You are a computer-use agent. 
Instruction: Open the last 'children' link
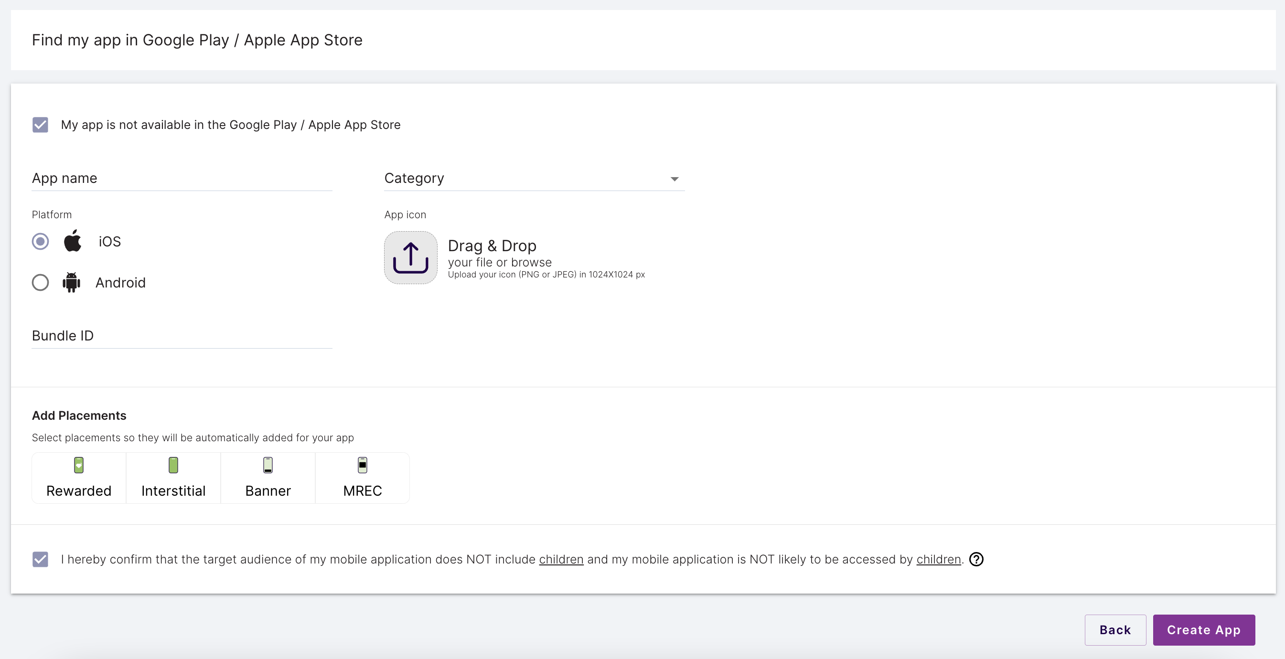tap(938, 559)
